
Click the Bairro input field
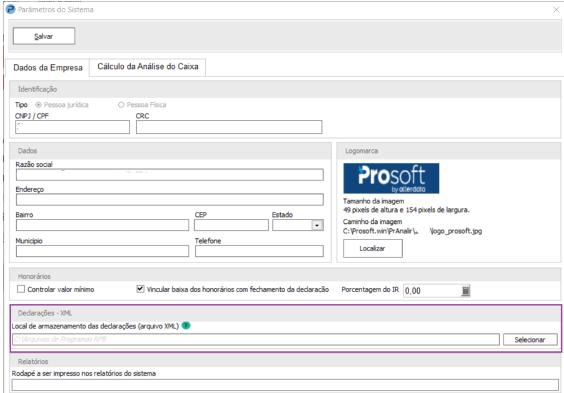tap(103, 225)
